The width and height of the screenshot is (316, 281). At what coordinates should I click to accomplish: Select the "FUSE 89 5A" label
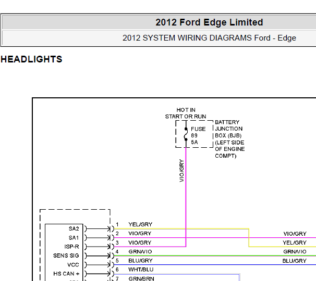click(198, 136)
